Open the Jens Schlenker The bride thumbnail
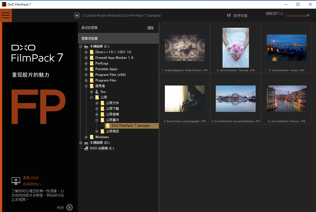 (x=236, y=47)
